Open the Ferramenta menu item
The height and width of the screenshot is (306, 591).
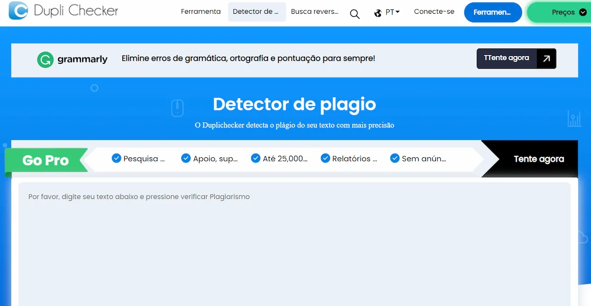pos(200,11)
